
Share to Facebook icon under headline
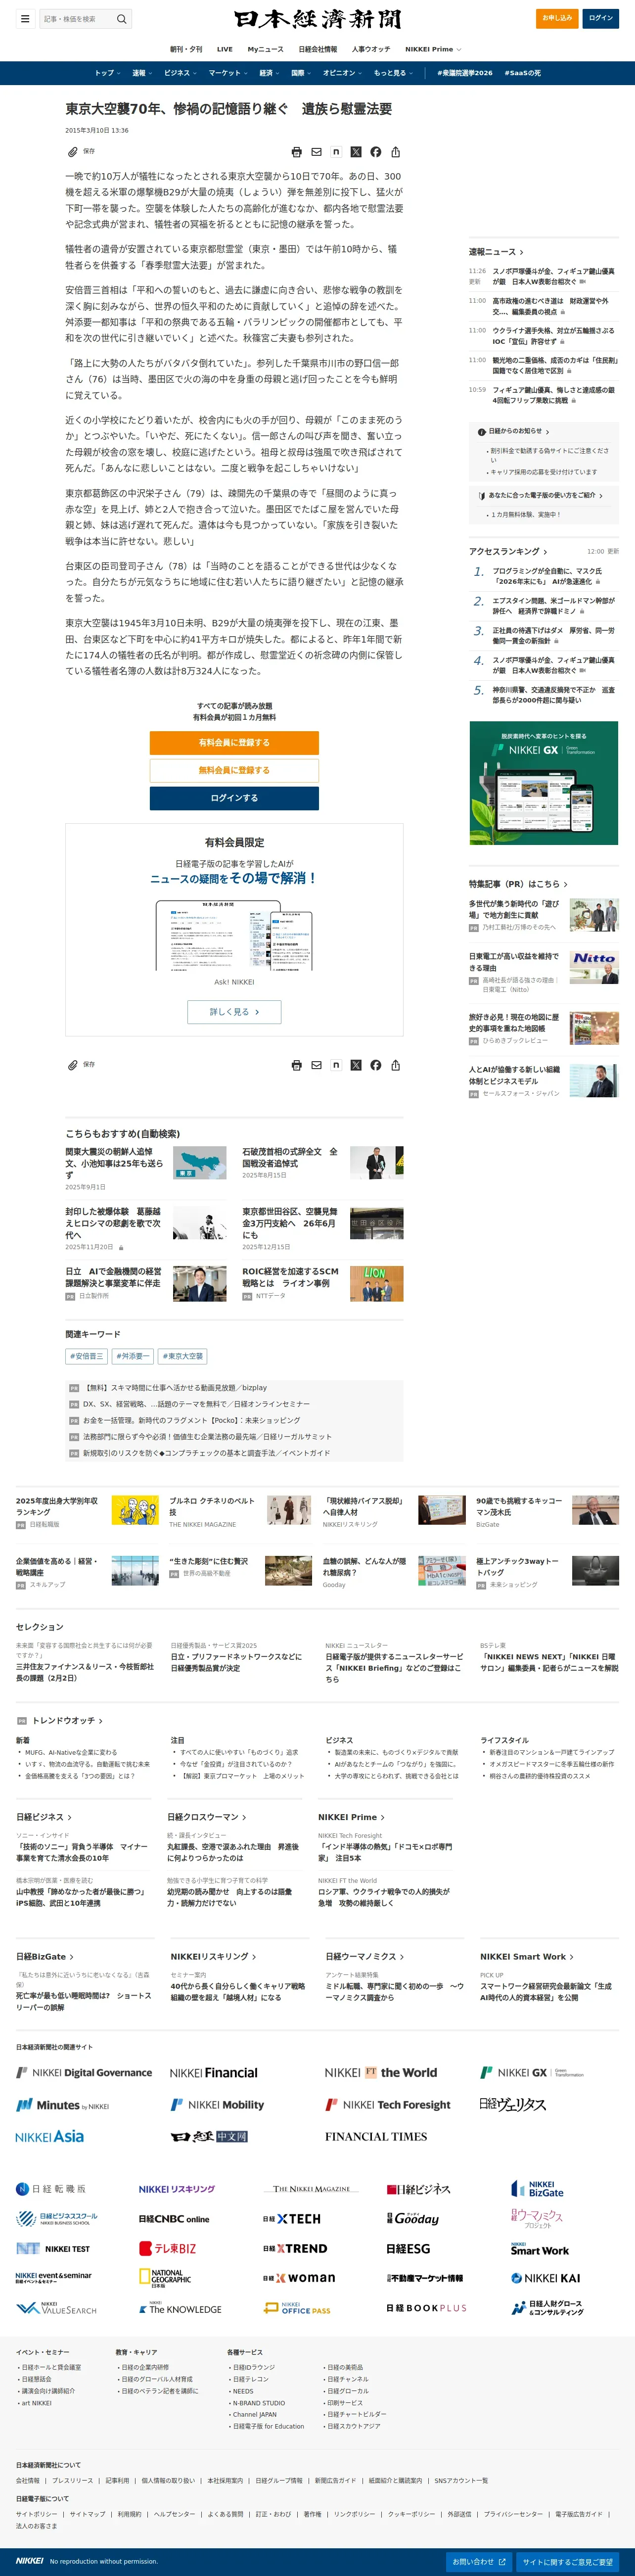coord(376,152)
